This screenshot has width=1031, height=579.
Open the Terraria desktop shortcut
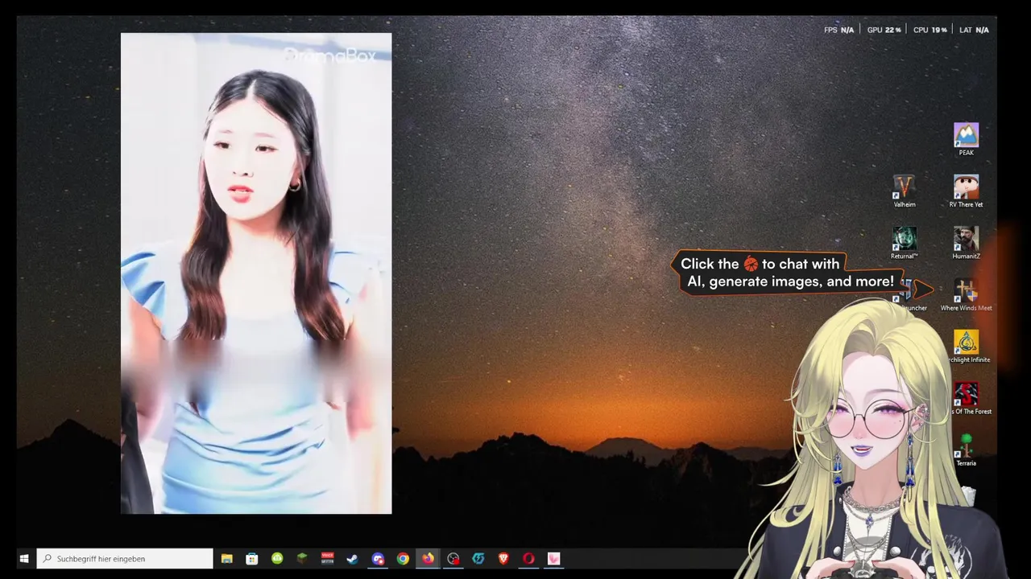[x=966, y=450]
